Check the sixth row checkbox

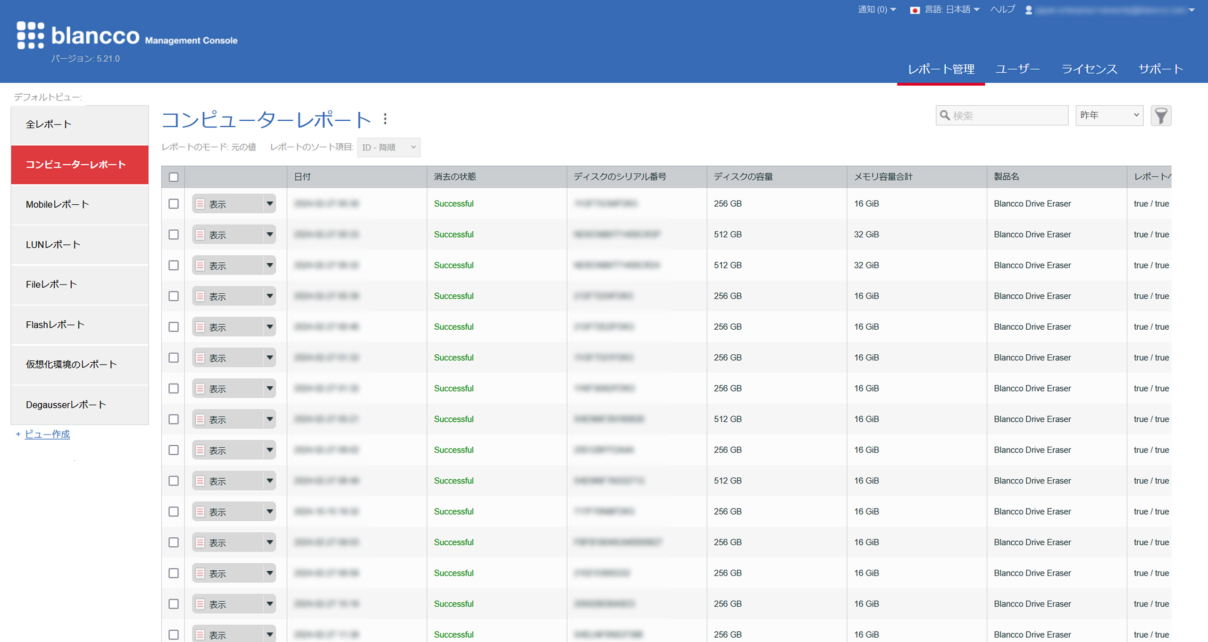pyautogui.click(x=174, y=358)
